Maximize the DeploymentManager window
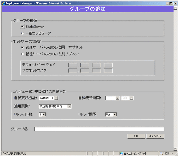179x157 pixels. point(171,3)
